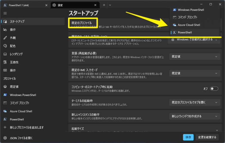Click 言語 (再起動が必要) setting title
This screenshot has height=143, width=225.
[84, 53]
